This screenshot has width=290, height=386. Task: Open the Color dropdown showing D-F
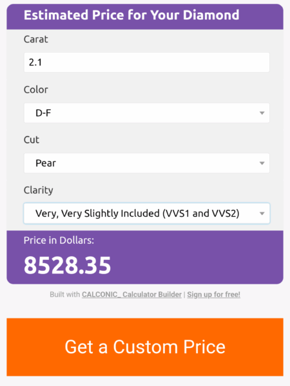[x=146, y=113]
